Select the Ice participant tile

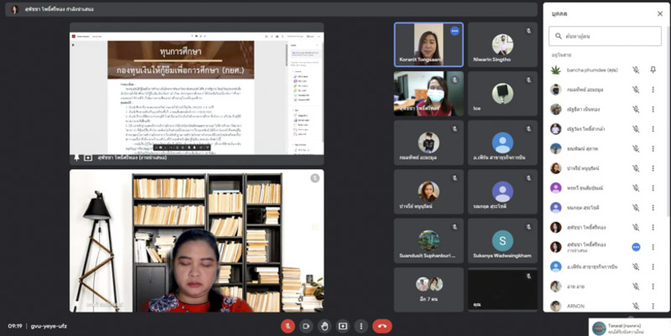502,94
